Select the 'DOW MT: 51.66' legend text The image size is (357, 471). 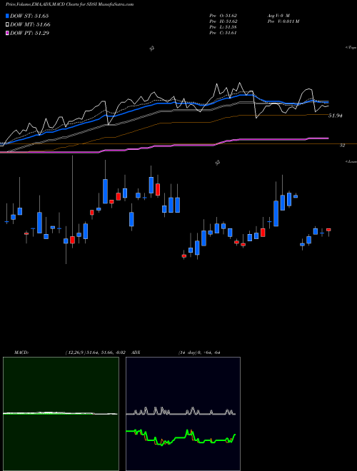click(31, 25)
